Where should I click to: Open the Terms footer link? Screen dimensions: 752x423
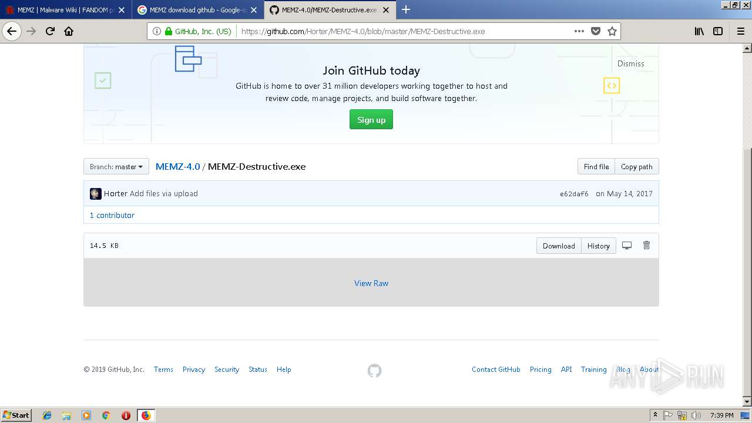[x=163, y=370]
